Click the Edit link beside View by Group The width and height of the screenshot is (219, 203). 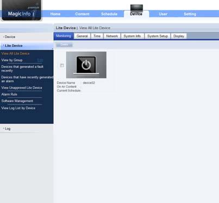40,60
